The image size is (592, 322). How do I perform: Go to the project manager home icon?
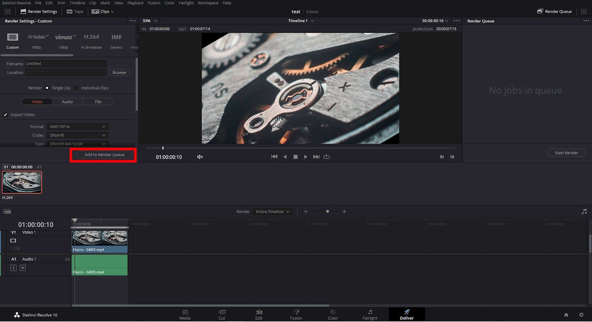566,315
